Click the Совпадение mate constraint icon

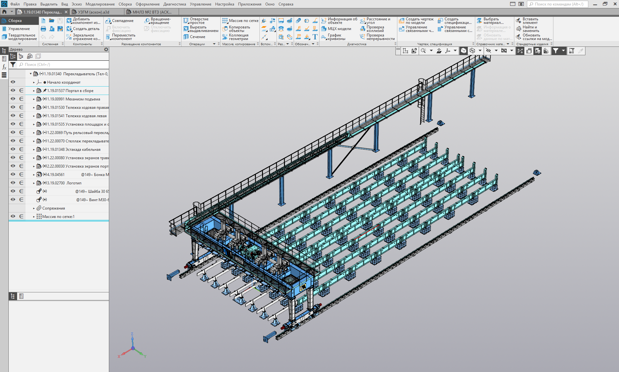[109, 21]
